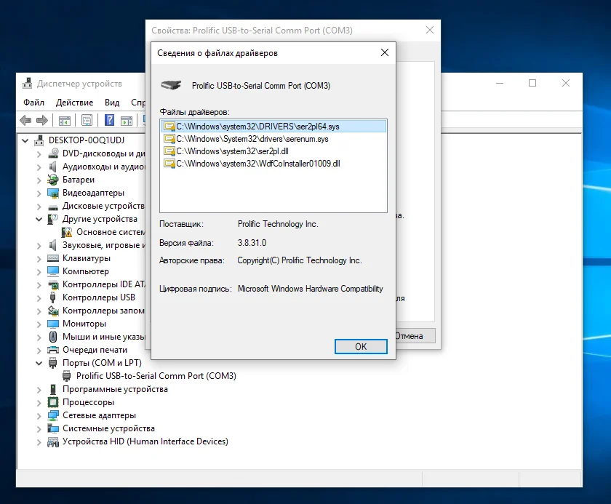The width and height of the screenshot is (611, 504).
Task: Click Отмена in the properties window
Action: (x=415, y=336)
